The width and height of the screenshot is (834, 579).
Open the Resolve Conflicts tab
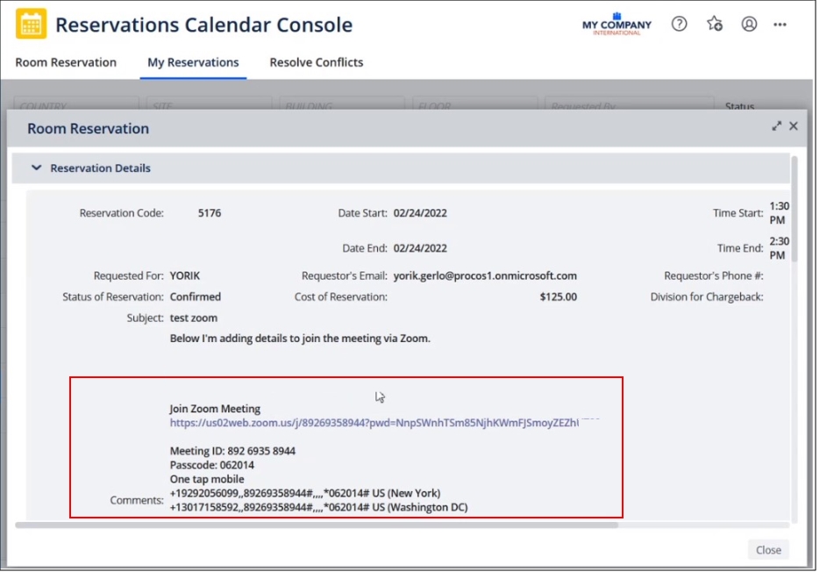click(x=317, y=62)
